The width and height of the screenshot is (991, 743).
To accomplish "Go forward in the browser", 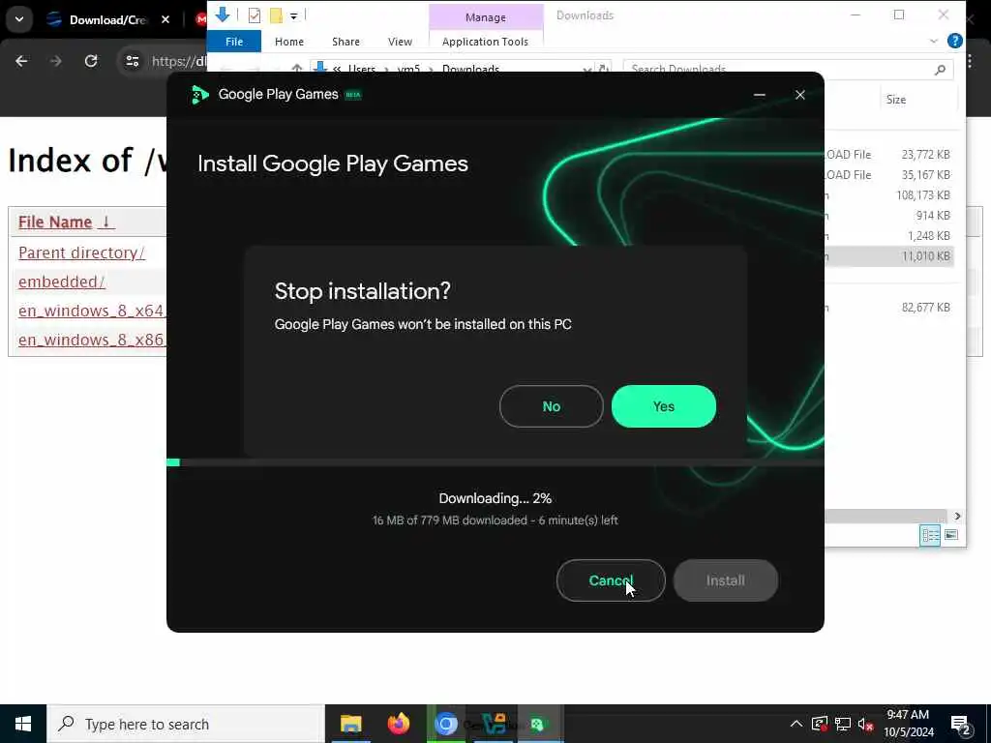I will click(x=55, y=61).
